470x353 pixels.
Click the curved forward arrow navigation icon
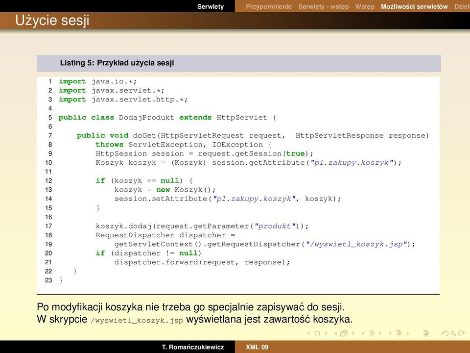(462, 333)
